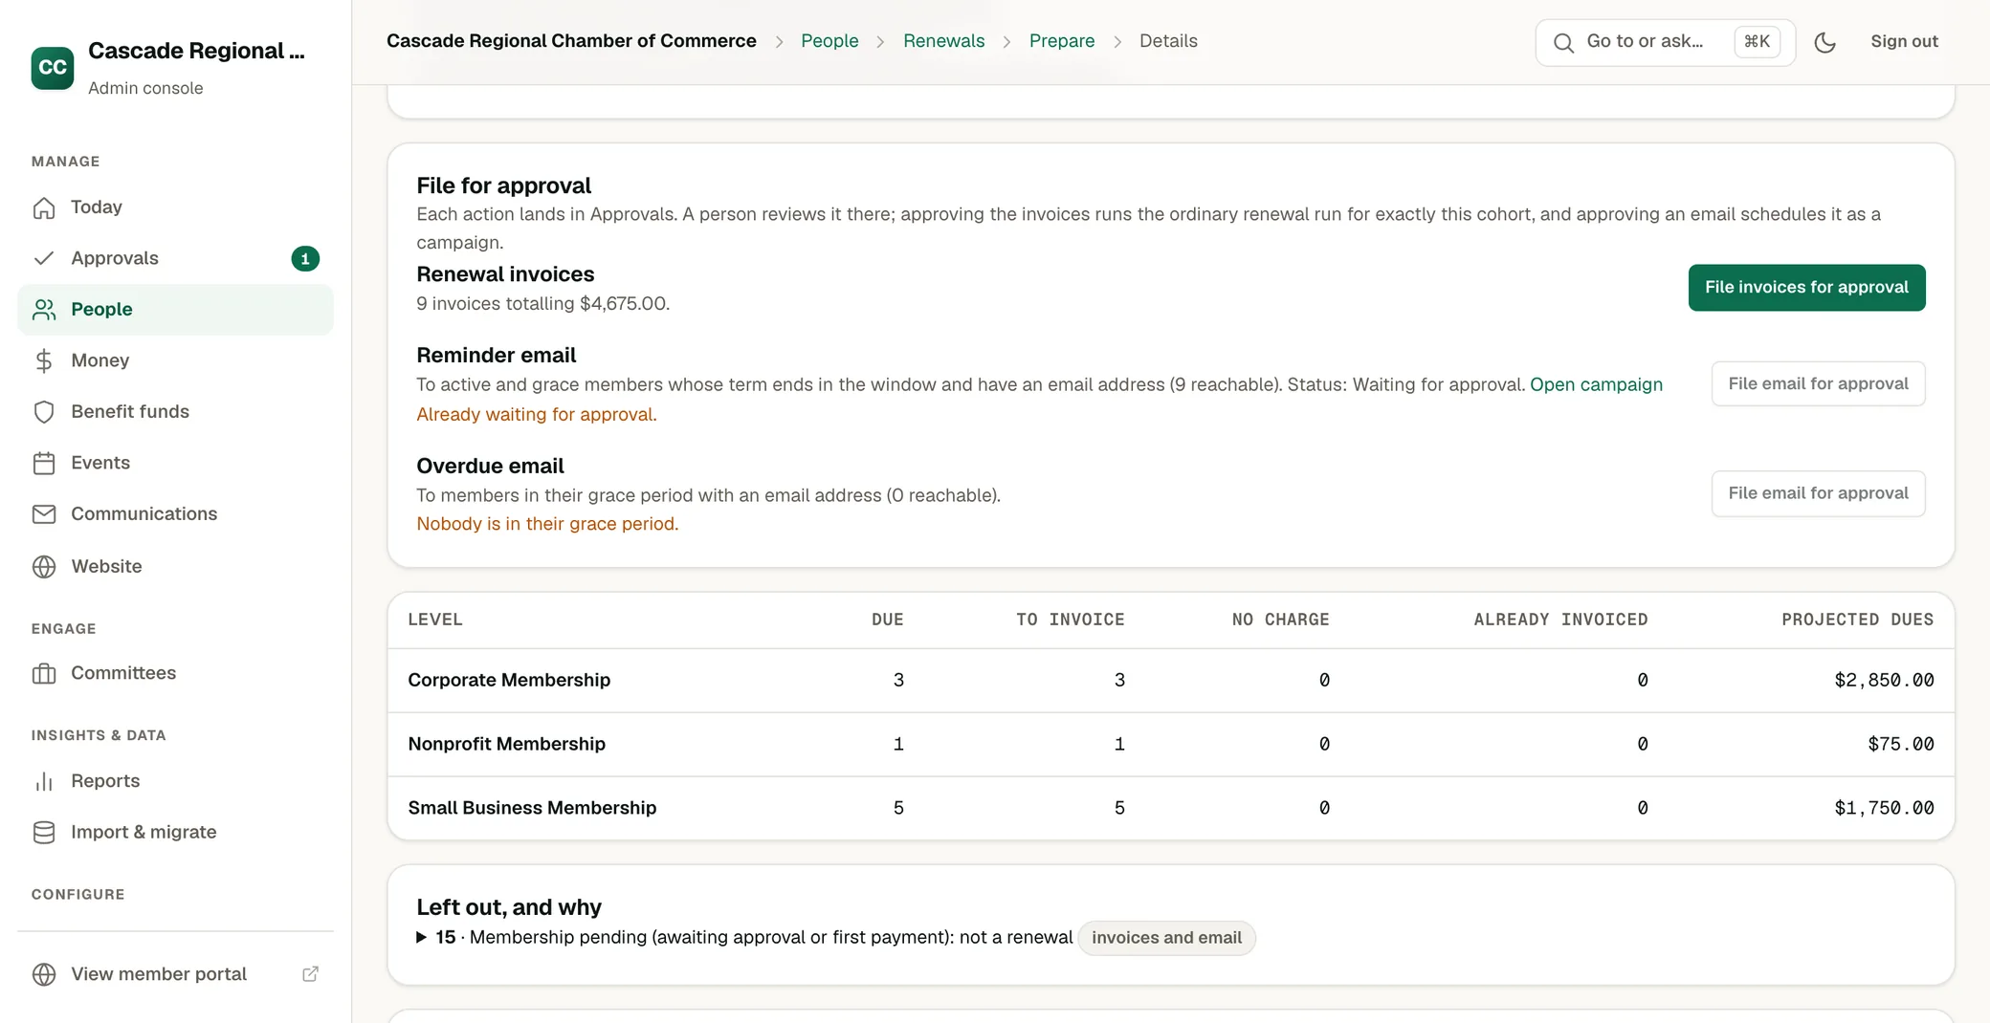The width and height of the screenshot is (1990, 1023).
Task: Click the Renewals breadcrumb link
Action: [943, 41]
